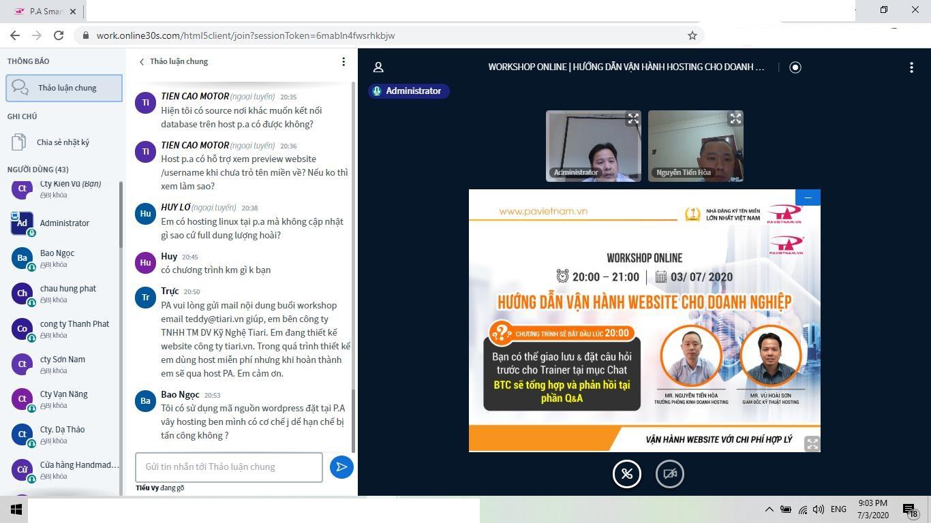Open chat options three-dot menu
The image size is (931, 523).
coord(344,61)
